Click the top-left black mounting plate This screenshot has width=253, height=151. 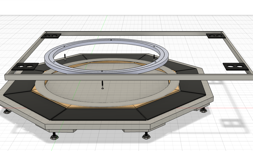52,36
